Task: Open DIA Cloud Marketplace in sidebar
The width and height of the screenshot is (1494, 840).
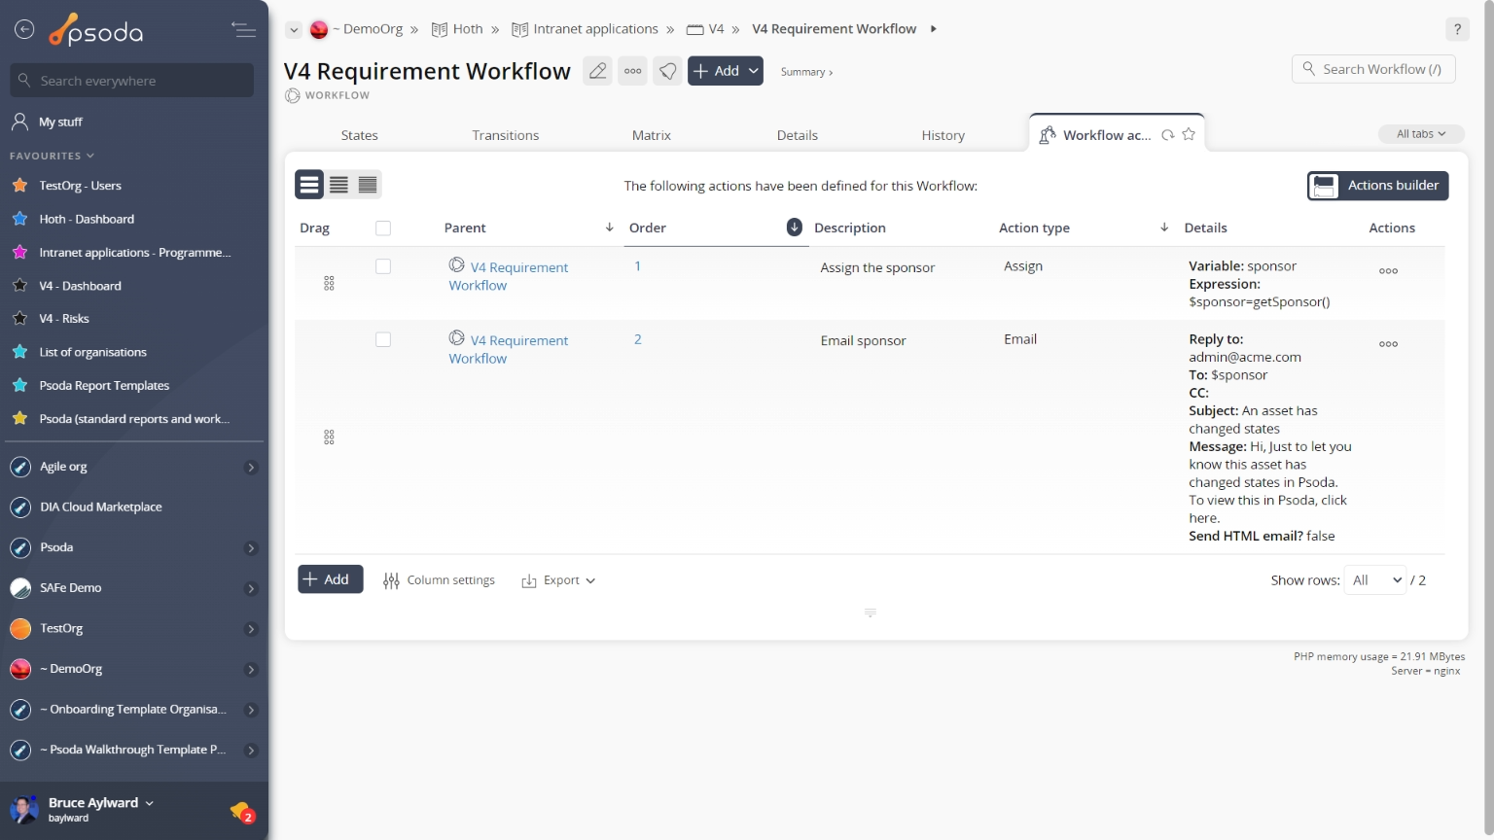Action: pyautogui.click(x=101, y=507)
